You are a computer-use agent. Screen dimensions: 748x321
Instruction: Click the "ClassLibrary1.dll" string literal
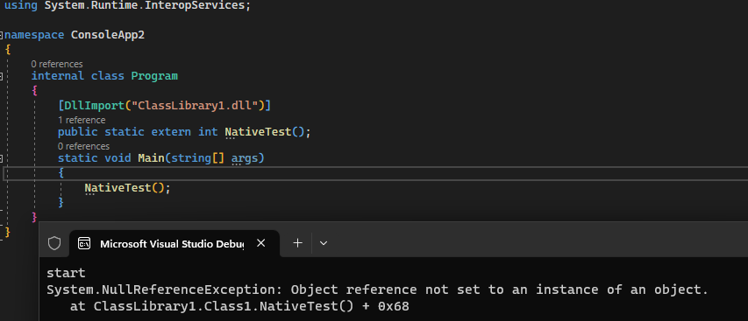[195, 105]
